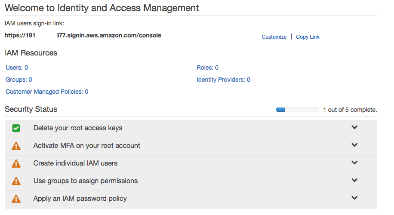
Task: Open the Groups: 0 resource link
Action: click(19, 80)
